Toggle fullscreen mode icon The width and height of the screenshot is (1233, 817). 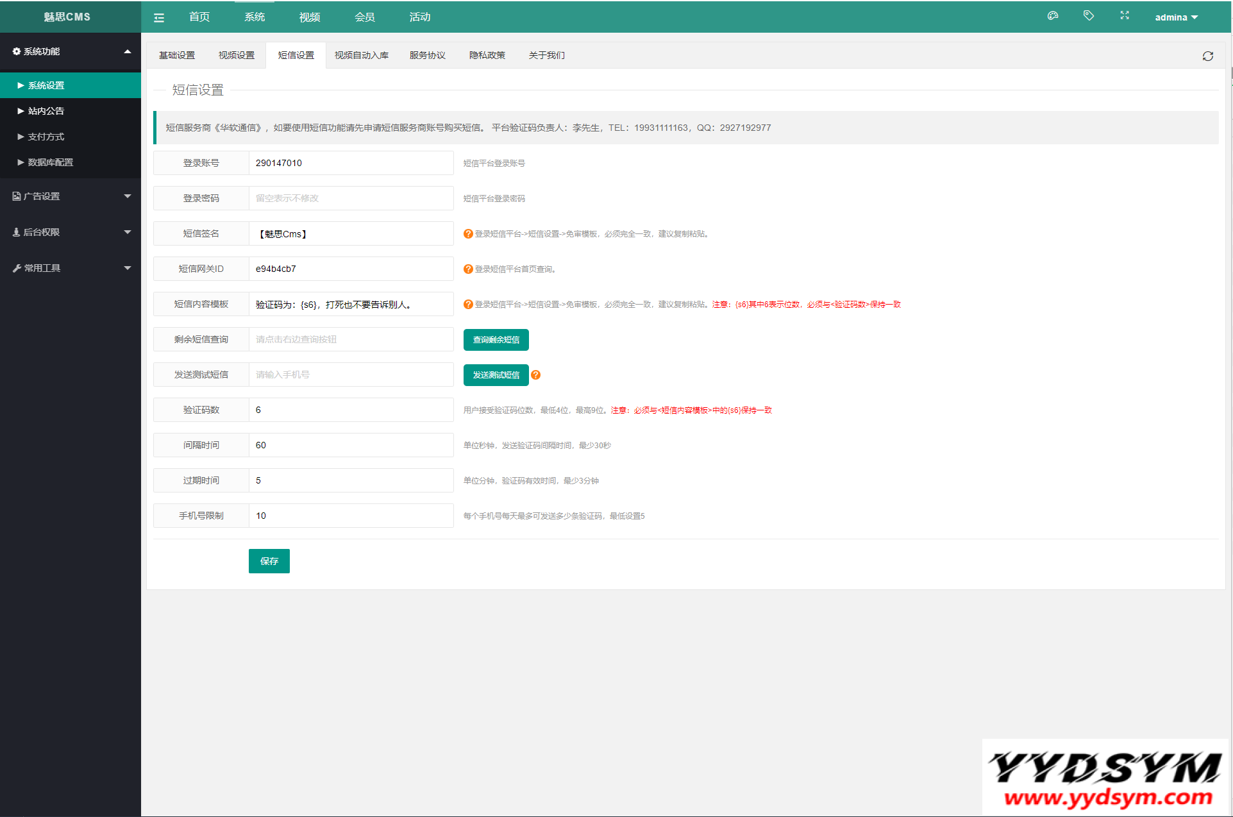coord(1125,16)
